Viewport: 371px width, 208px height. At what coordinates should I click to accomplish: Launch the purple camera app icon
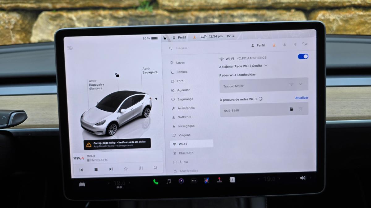[181, 181]
